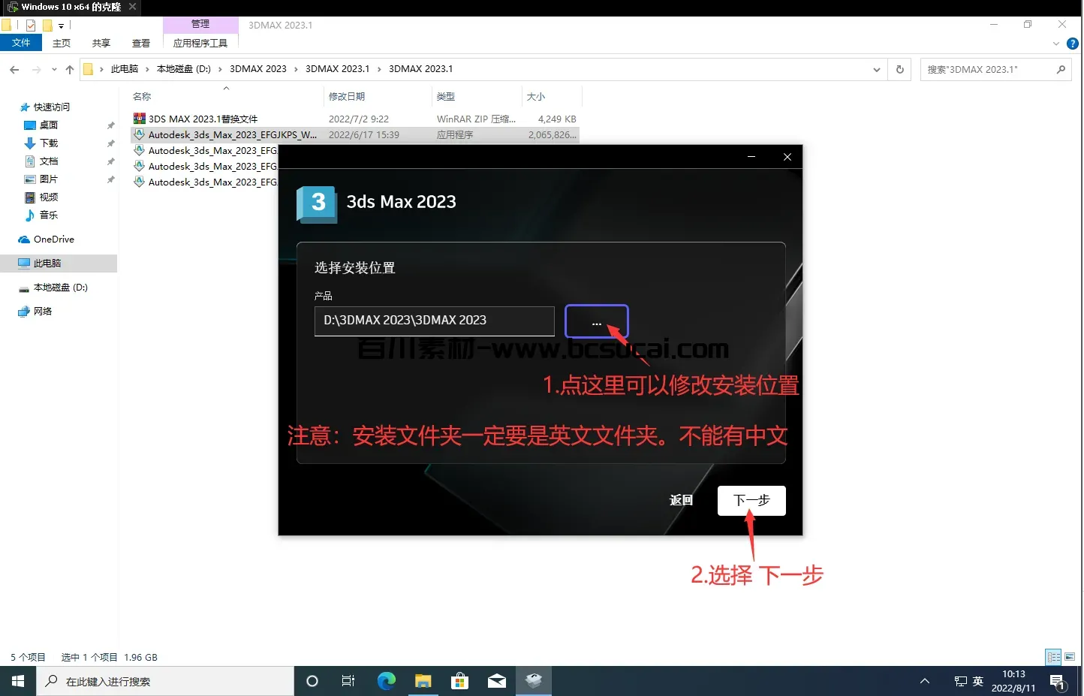Select the 管理 contextual tab
Image resolution: width=1084 pixels, height=696 pixels.
click(x=200, y=25)
